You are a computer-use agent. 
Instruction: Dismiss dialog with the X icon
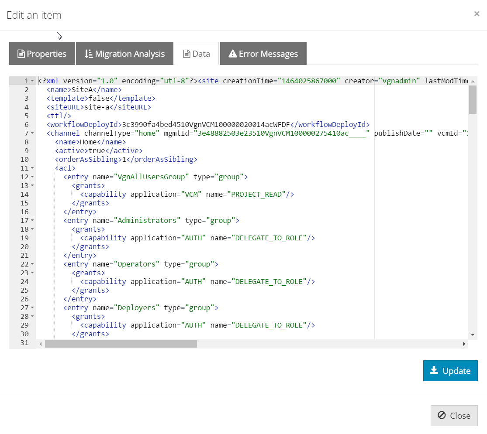[477, 14]
